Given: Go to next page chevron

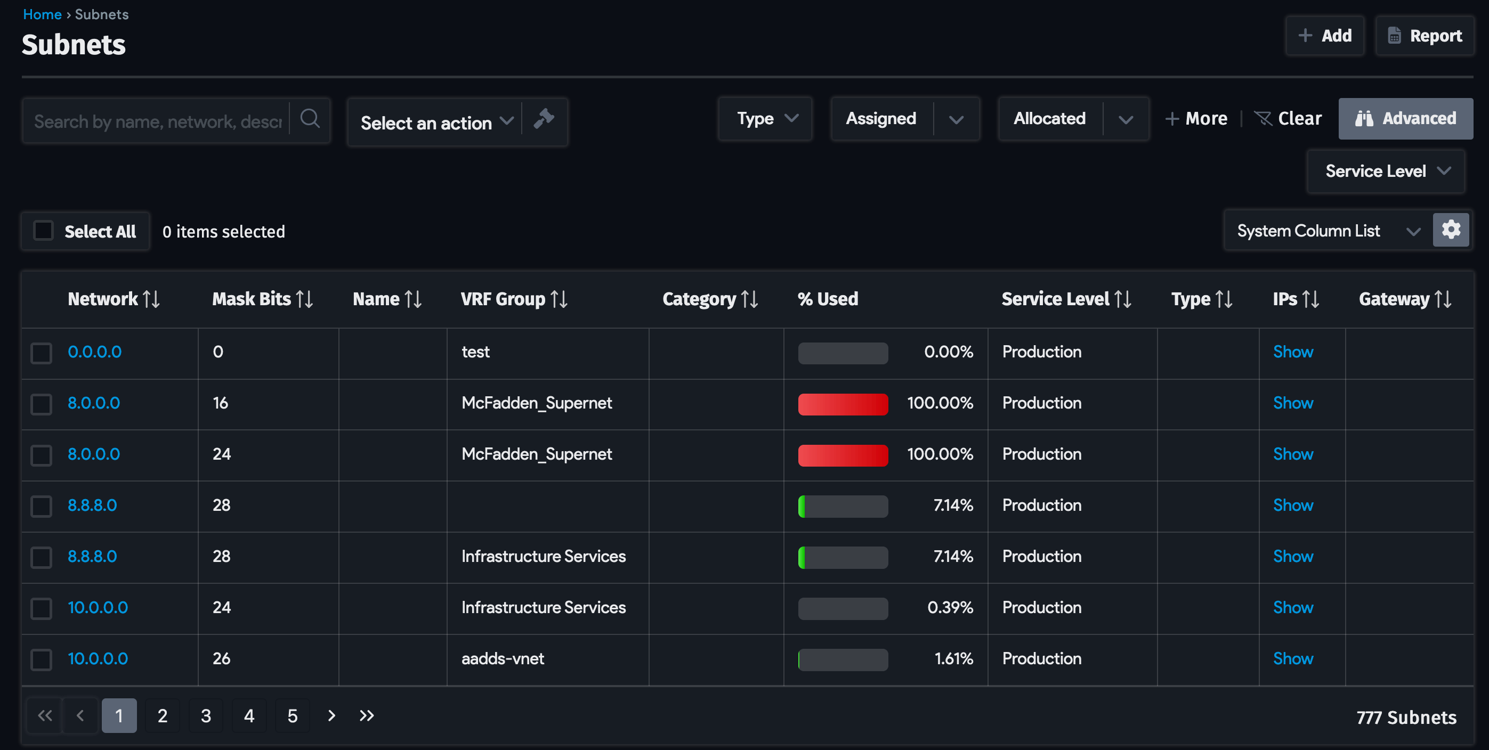Looking at the screenshot, I should [x=331, y=716].
